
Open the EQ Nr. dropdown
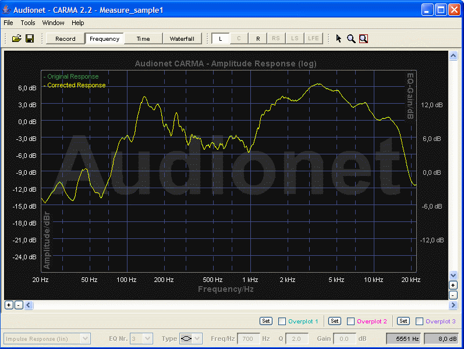coord(141,339)
